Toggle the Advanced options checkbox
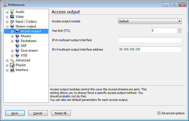This screenshot has width=189, height=121. click(159, 113)
